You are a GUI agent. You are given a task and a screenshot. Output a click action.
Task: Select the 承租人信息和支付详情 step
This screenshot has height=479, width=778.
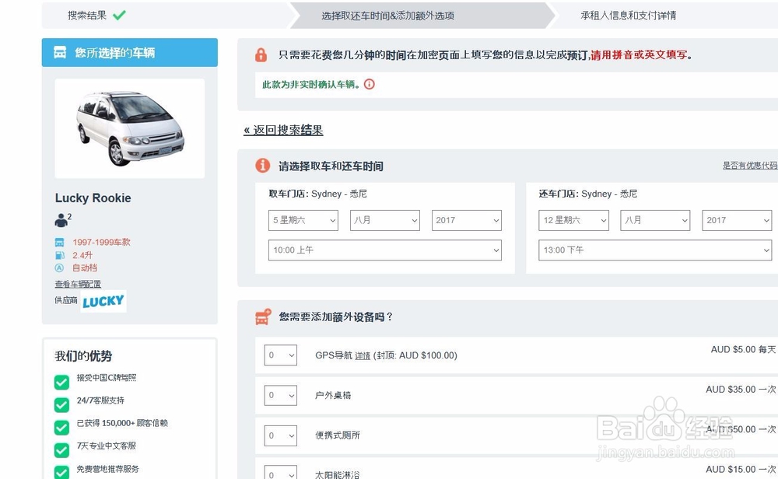(x=628, y=16)
